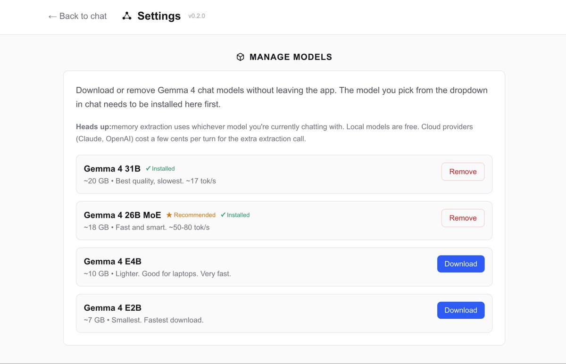Click the 'Download or remove Gemma 4' intro paragraph
The width and height of the screenshot is (566, 364).
pos(282,97)
